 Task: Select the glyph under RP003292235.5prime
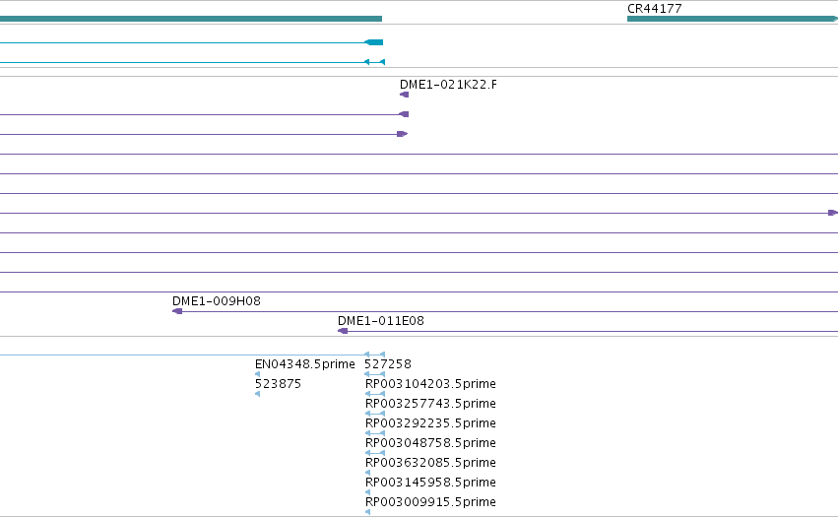(x=374, y=433)
